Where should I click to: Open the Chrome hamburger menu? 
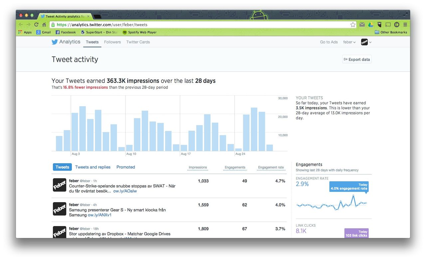405,25
